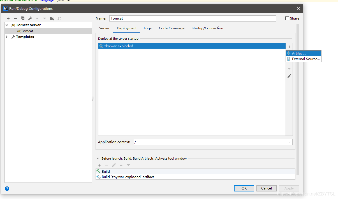338x199 pixels.
Task: Choose Artifact... from popup menu
Action: (304, 53)
